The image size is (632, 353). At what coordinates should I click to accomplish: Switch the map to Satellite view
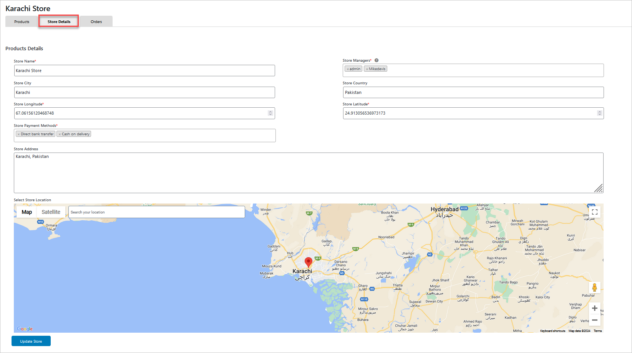tap(51, 212)
